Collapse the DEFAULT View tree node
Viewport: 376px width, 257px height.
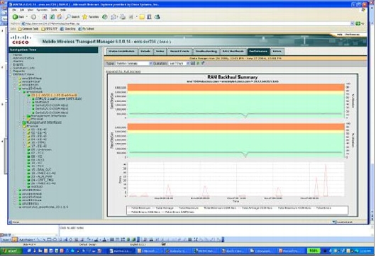[x=11, y=74]
